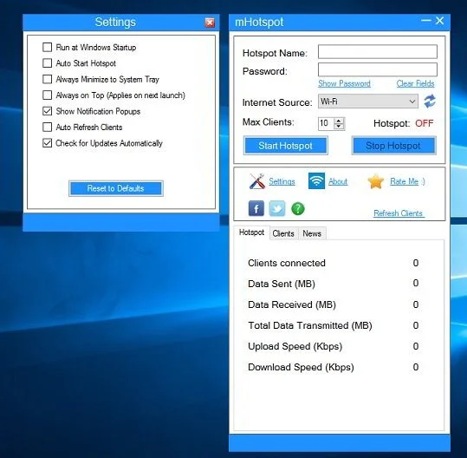Enable Auto Refresh Clients checkbox
Viewport: 467px width, 458px height.
pos(47,127)
